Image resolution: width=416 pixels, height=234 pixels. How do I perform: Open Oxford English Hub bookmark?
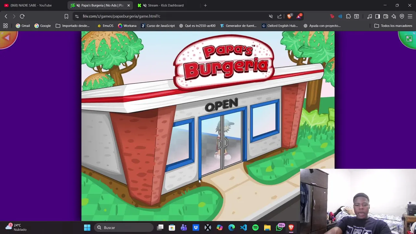(280, 26)
